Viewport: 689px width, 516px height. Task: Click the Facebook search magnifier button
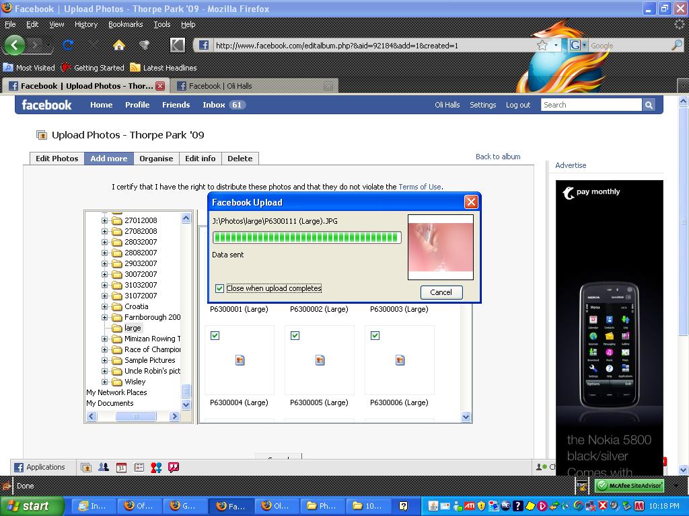coord(649,105)
